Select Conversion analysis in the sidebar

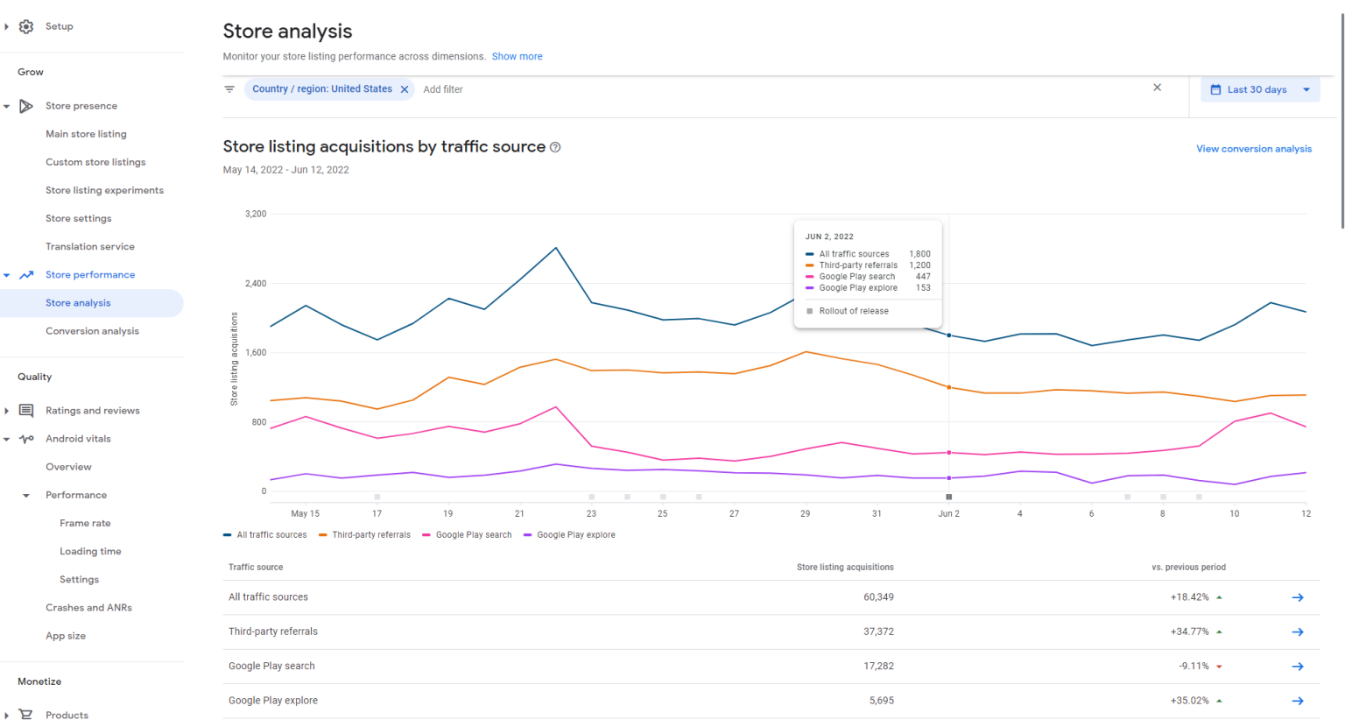pyautogui.click(x=91, y=330)
